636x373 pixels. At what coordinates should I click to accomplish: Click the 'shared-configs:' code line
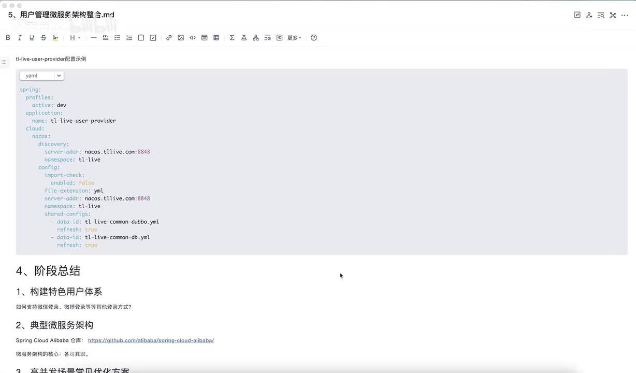point(68,214)
